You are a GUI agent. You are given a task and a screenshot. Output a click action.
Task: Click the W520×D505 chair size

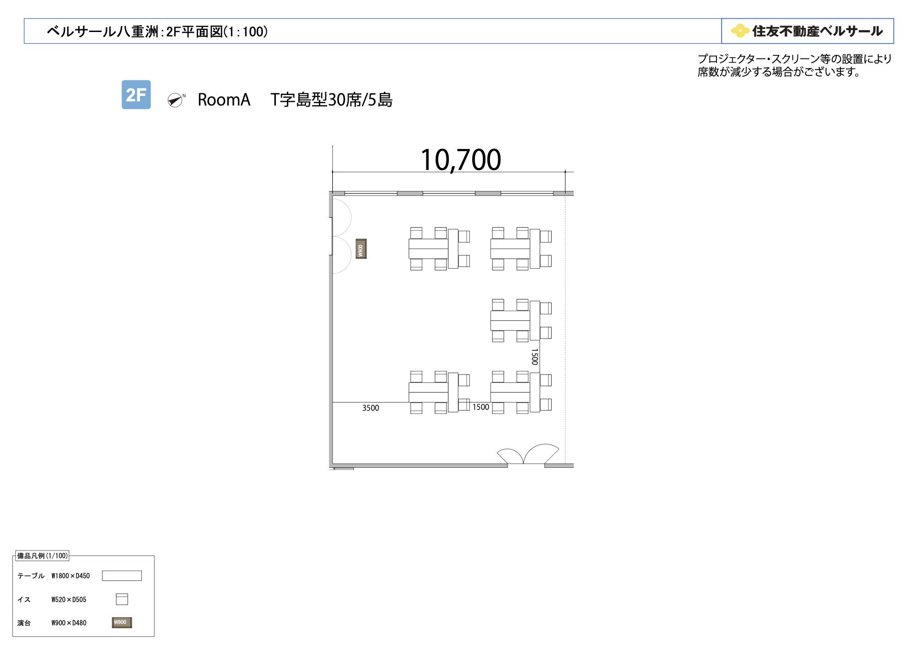[69, 599]
